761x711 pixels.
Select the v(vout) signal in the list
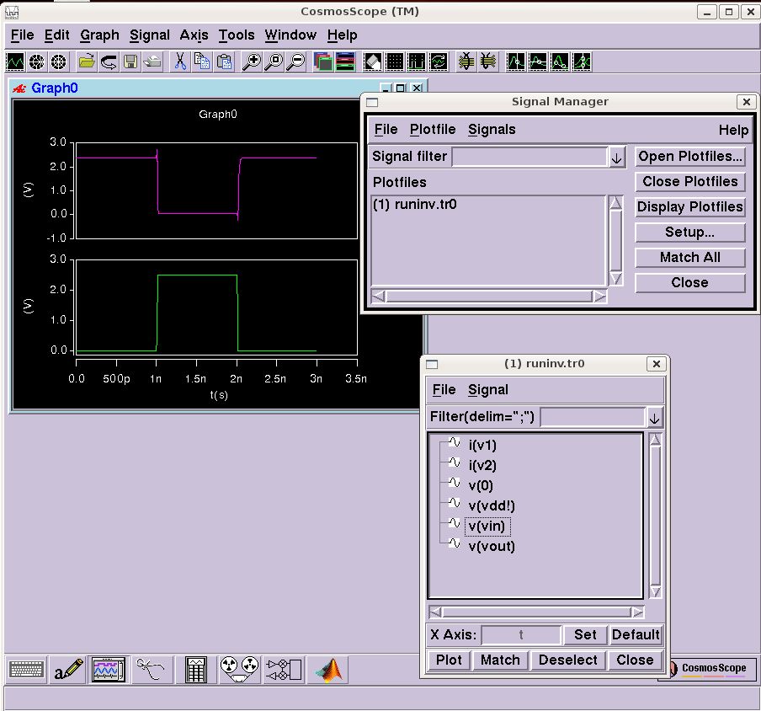491,546
